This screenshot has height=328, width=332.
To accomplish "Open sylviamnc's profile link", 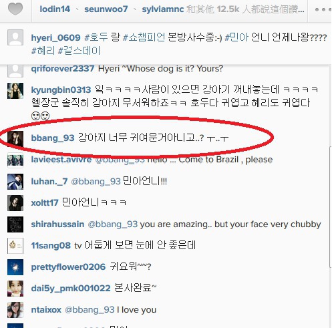I will (x=163, y=9).
